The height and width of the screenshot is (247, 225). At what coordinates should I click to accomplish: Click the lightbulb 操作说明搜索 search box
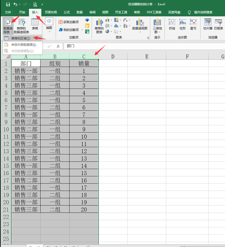tap(200, 12)
